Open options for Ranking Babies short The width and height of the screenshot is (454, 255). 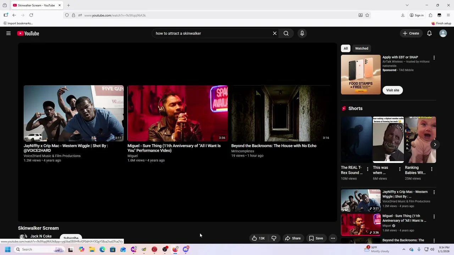432,169
